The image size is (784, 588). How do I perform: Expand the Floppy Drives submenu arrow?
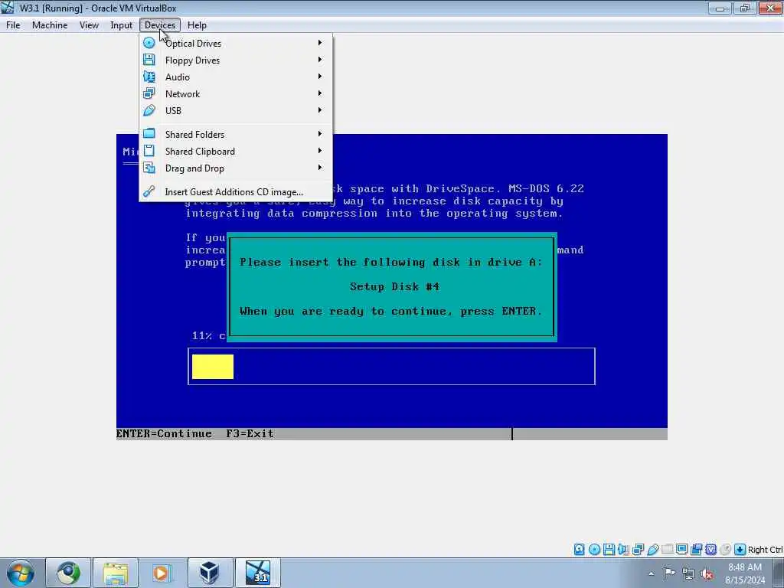319,60
